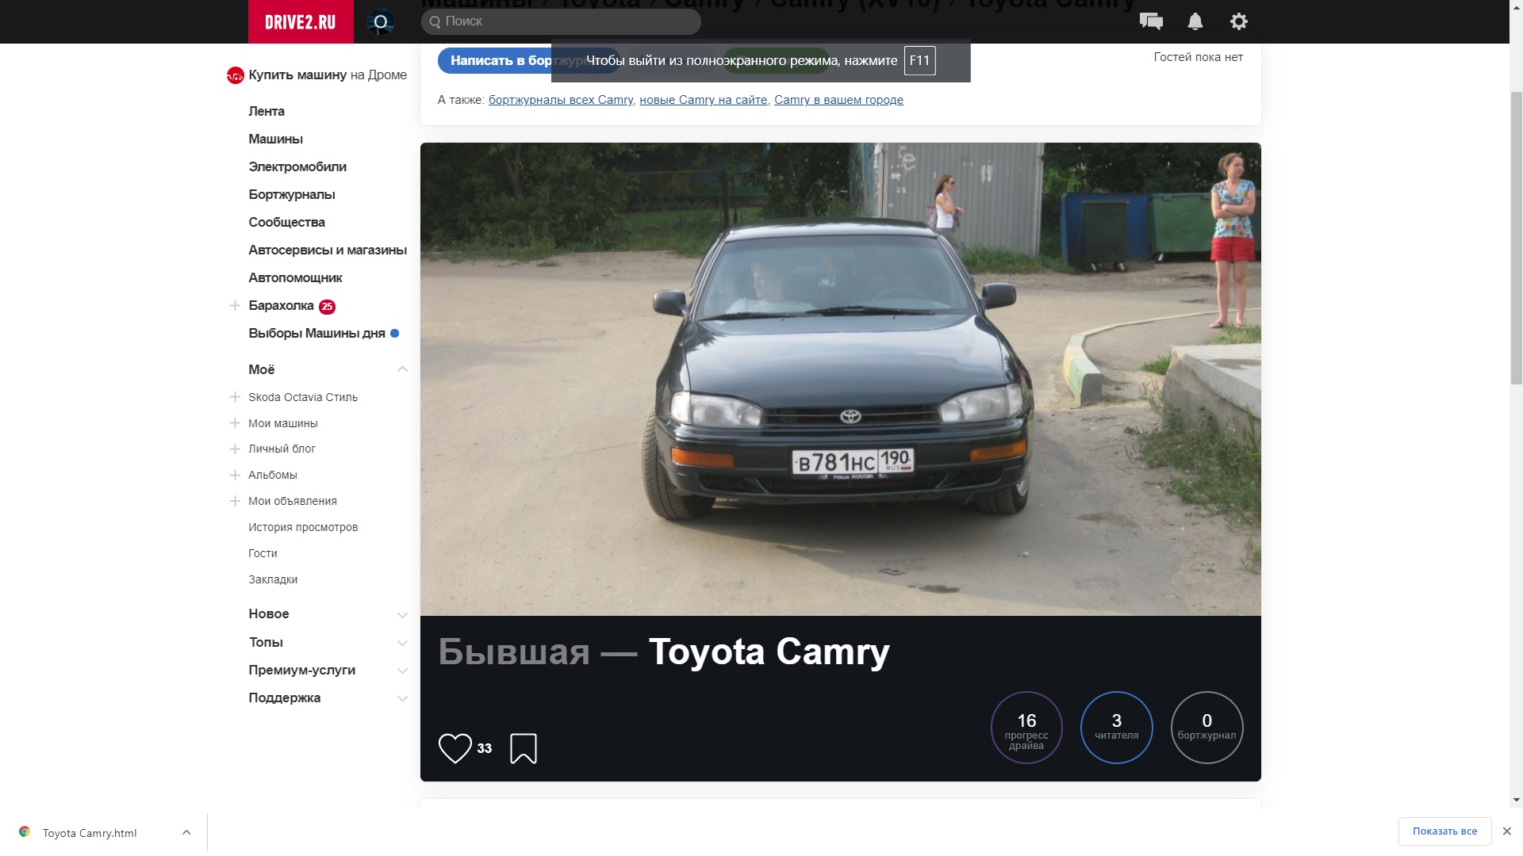Expand the Барахолка plus sign
The height and width of the screenshot is (856, 1523).
(235, 306)
